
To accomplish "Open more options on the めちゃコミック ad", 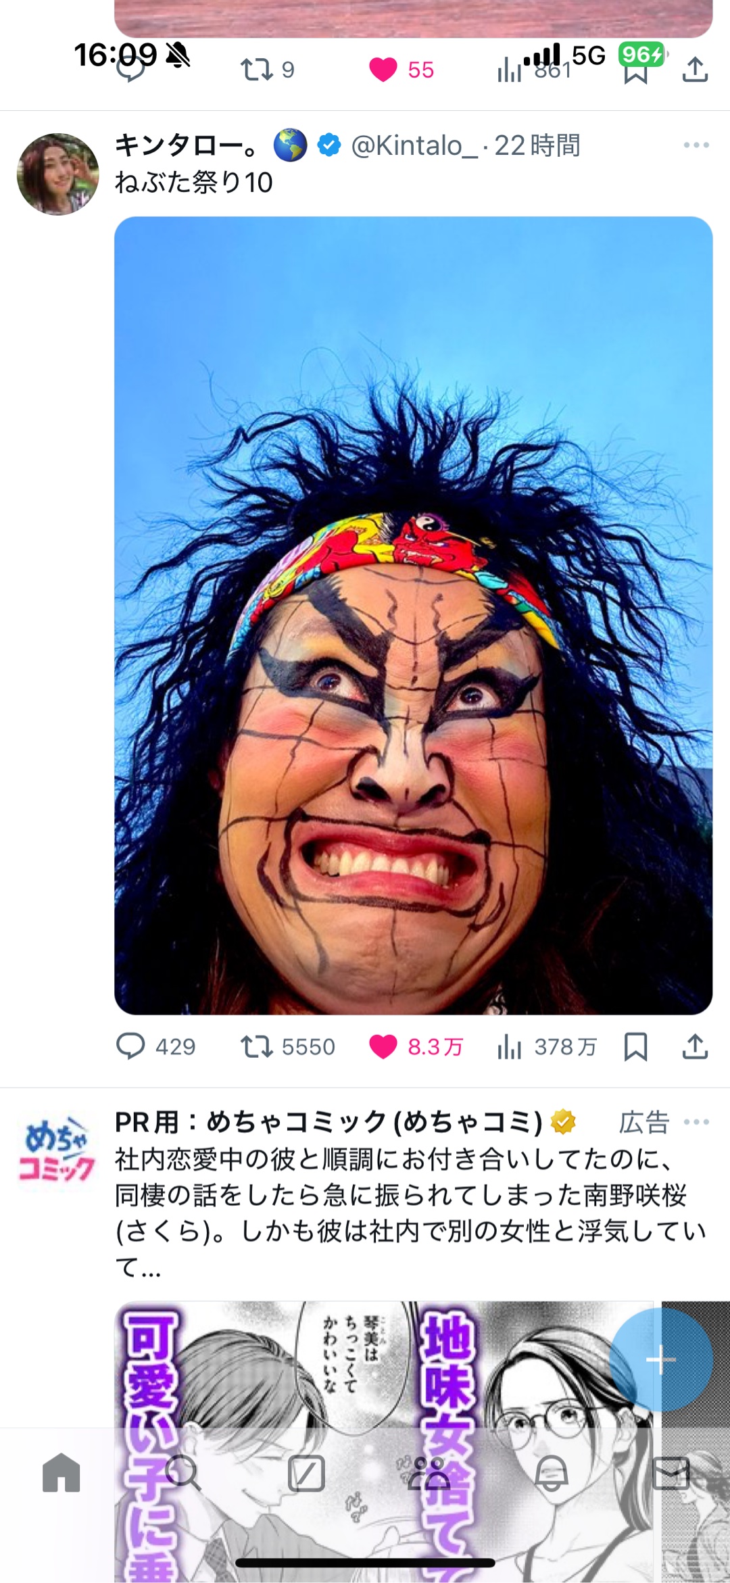I will [696, 1122].
